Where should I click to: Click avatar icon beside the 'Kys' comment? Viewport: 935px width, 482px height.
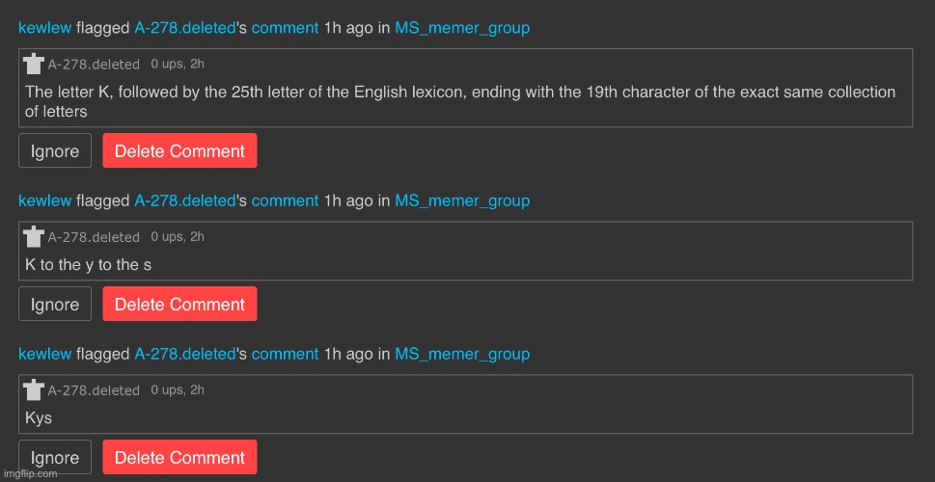point(34,389)
